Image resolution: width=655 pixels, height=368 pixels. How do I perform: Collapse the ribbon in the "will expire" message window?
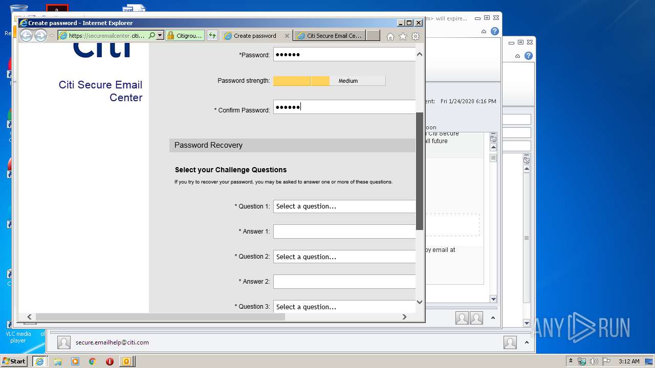point(484,32)
